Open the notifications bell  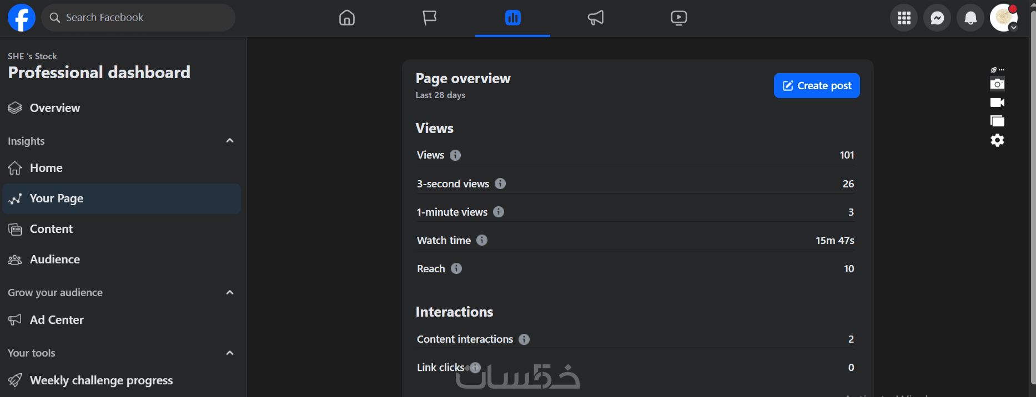point(970,18)
